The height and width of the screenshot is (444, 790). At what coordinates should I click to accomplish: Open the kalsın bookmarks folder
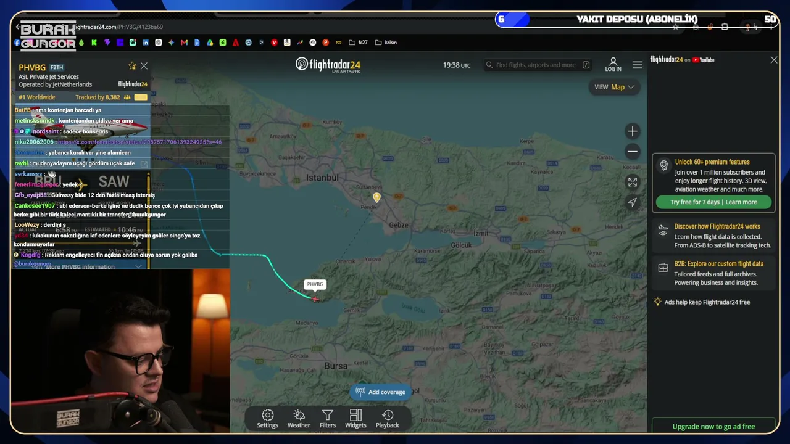tap(386, 43)
